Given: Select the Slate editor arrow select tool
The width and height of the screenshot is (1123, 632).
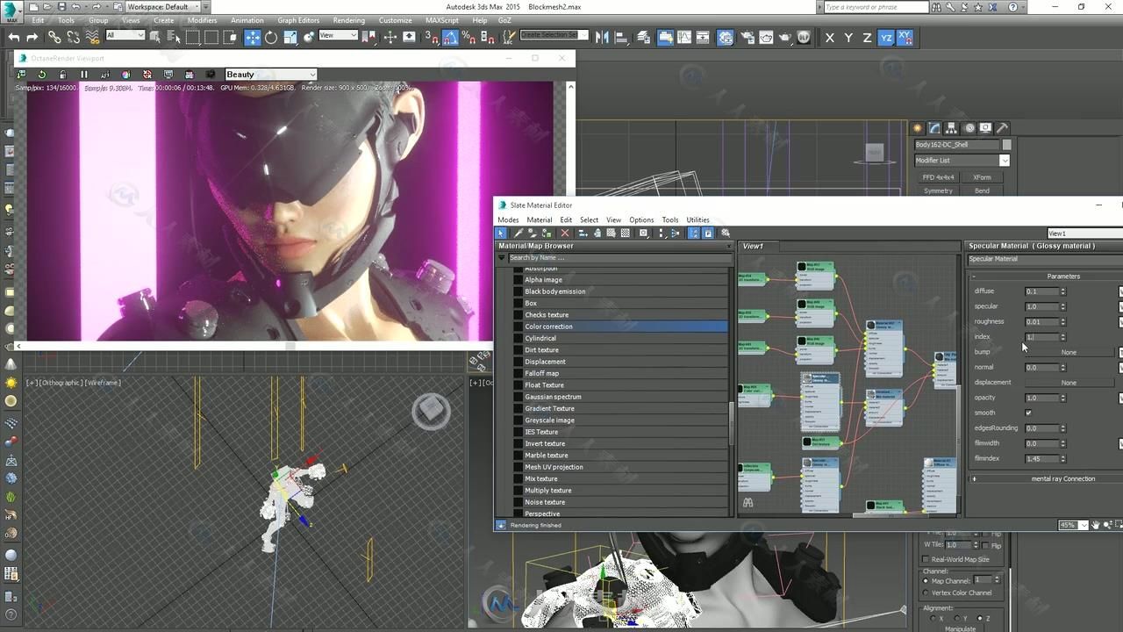Looking at the screenshot, I should pos(501,233).
